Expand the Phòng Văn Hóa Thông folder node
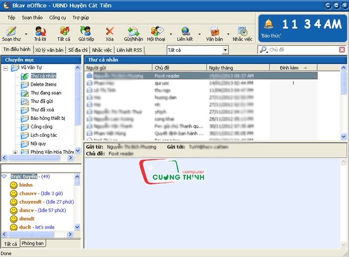Image resolution: width=349 pixels, height=257 pixels. pyautogui.click(x=15, y=153)
